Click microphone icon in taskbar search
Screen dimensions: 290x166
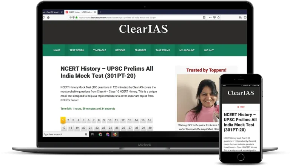[86, 134]
